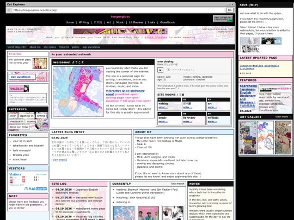Open 'Japanese-English Searchable Dictionary' latest page link
Screen dimensions: 294x220
259,67
